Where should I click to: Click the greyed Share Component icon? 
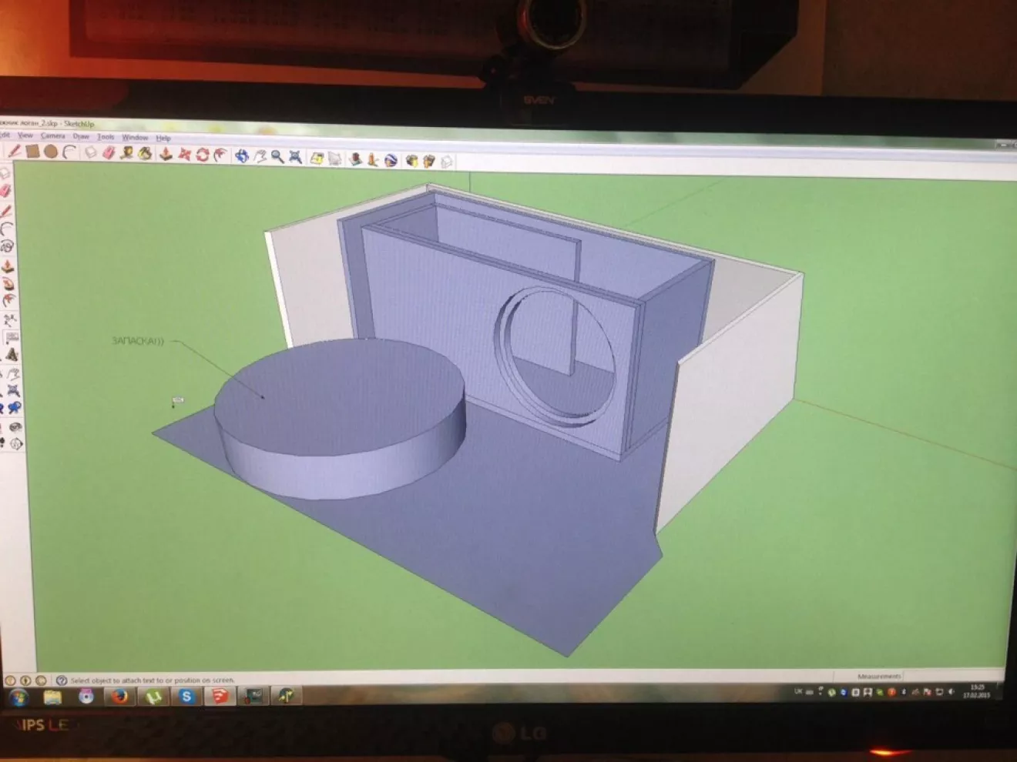point(446,162)
